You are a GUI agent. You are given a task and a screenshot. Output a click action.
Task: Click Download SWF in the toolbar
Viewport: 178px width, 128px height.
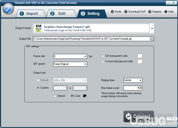[x=135, y=12]
